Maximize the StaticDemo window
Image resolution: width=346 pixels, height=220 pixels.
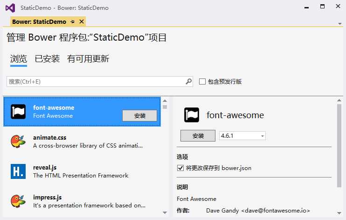click(322, 7)
